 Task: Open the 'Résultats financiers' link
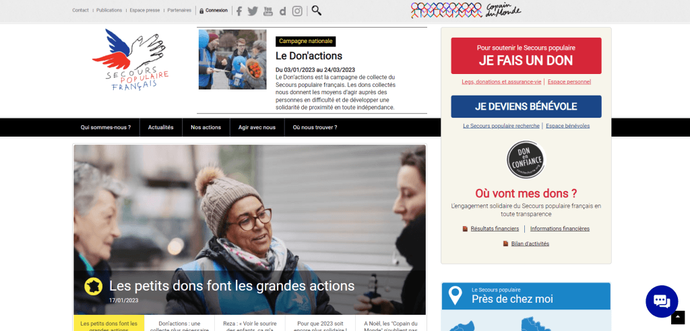pos(495,229)
